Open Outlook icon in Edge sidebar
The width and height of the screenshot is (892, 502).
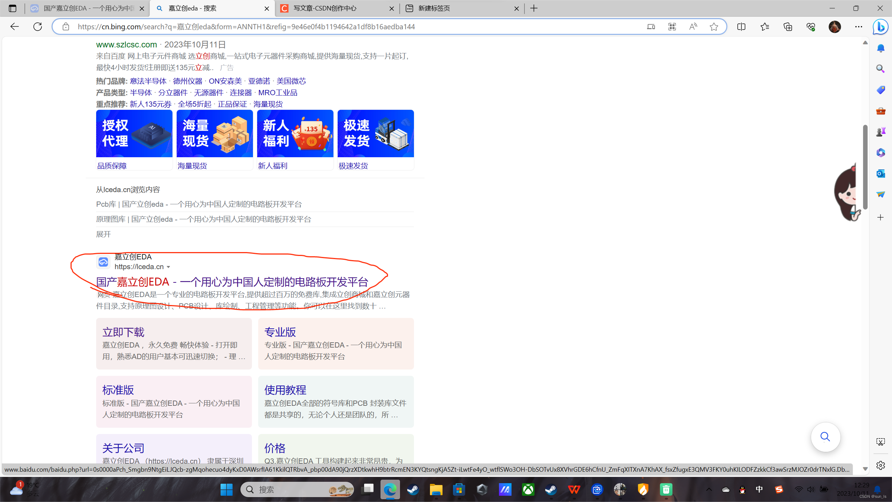point(881,173)
